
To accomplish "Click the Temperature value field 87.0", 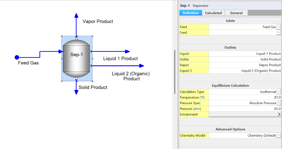I will [x=245, y=98].
